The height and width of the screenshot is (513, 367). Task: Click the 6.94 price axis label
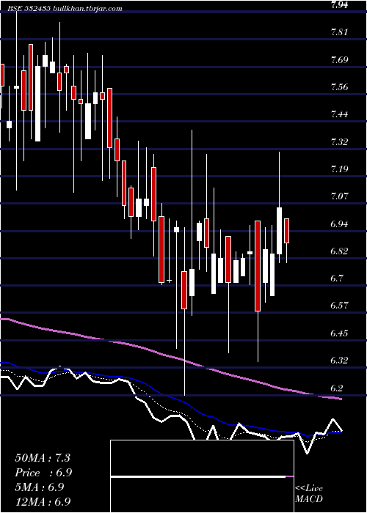coord(339,224)
